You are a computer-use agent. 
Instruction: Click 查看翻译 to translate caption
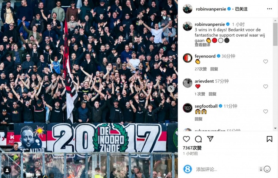(202, 45)
